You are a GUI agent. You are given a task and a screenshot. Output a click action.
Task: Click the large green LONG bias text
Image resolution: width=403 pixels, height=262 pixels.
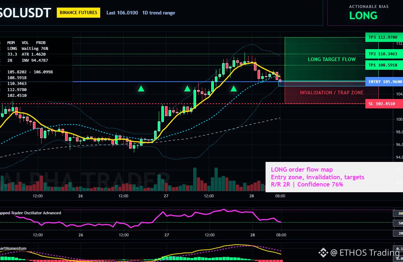[363, 16]
